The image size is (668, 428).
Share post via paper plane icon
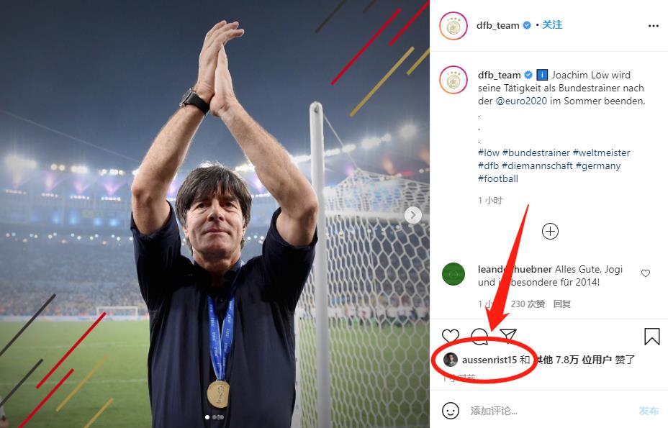coord(507,336)
